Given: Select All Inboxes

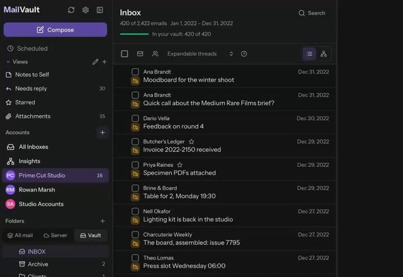Looking at the screenshot, I should coord(55,147).
